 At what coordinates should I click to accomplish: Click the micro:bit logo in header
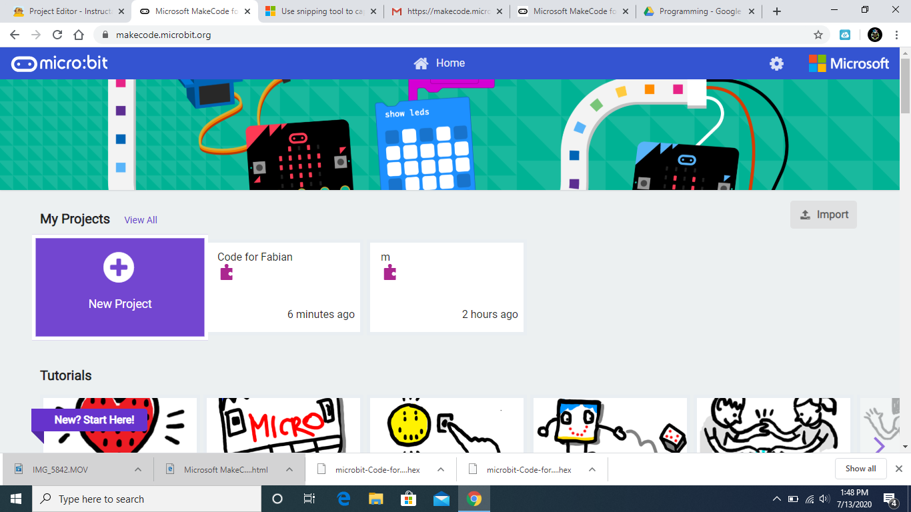59,63
